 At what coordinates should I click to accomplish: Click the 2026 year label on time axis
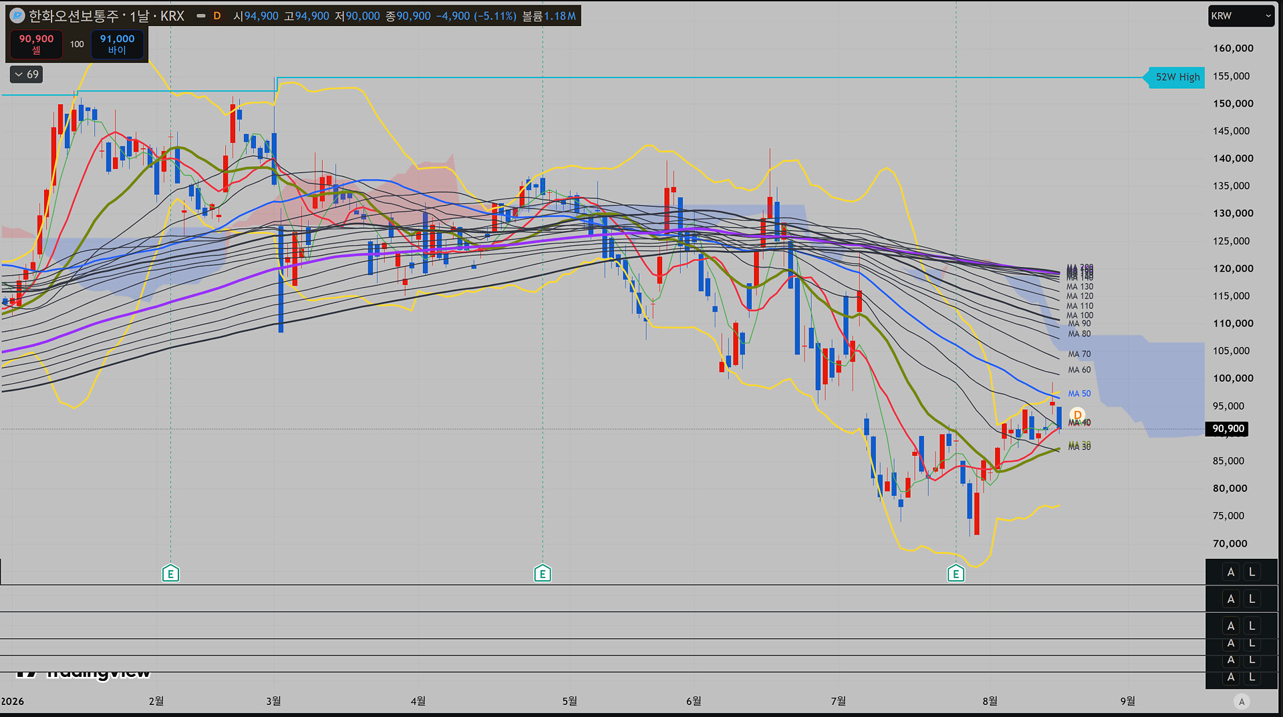[13, 701]
